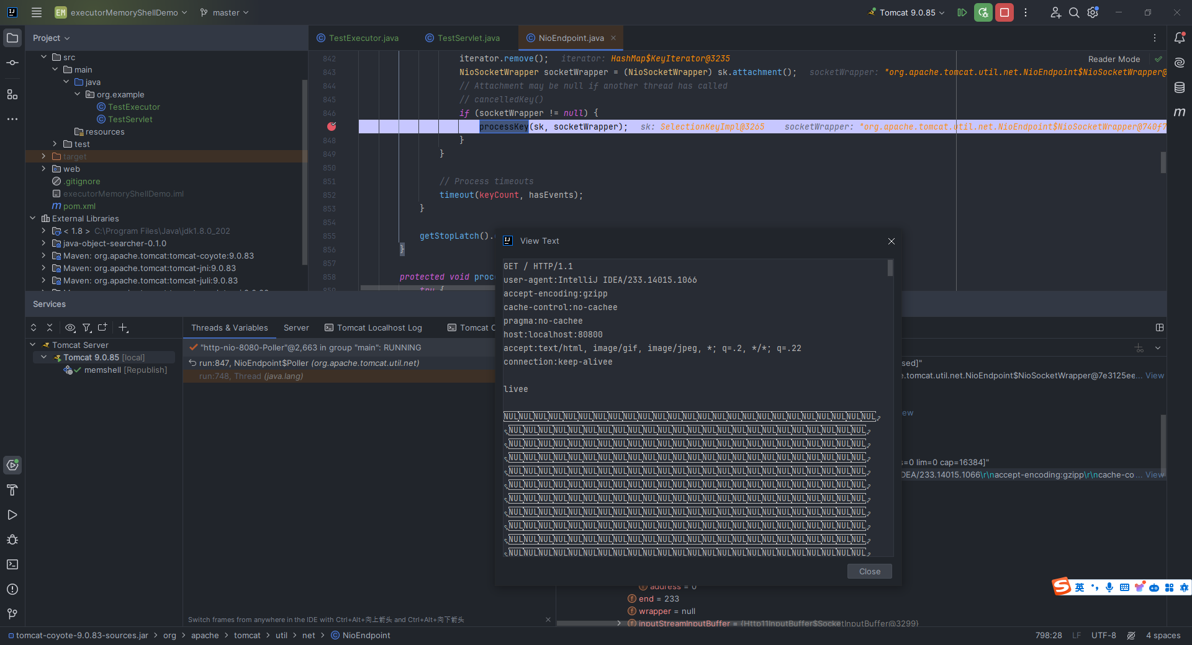Open the AI Assistant spiral icon
Screen dimensions: 1192x645
(x=1180, y=63)
